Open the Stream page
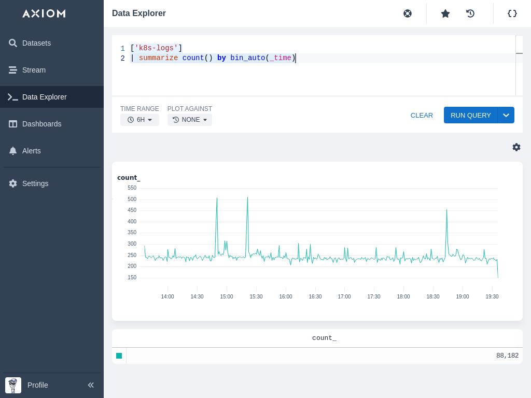 (x=34, y=70)
